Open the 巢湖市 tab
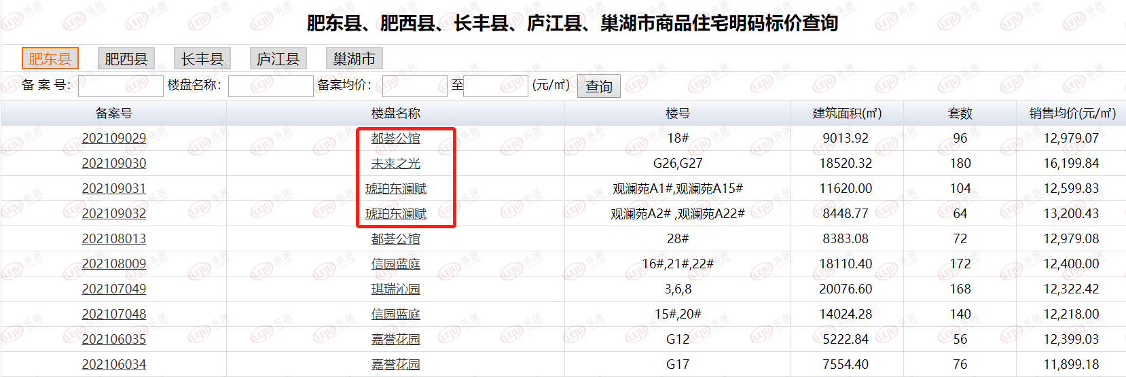This screenshot has height=377, width=1126. pyautogui.click(x=355, y=58)
